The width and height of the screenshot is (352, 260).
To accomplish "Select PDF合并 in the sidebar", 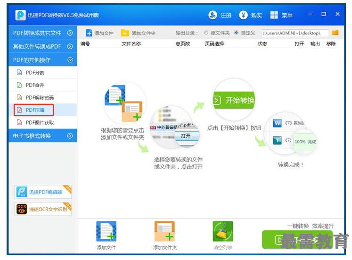I will (x=43, y=85).
